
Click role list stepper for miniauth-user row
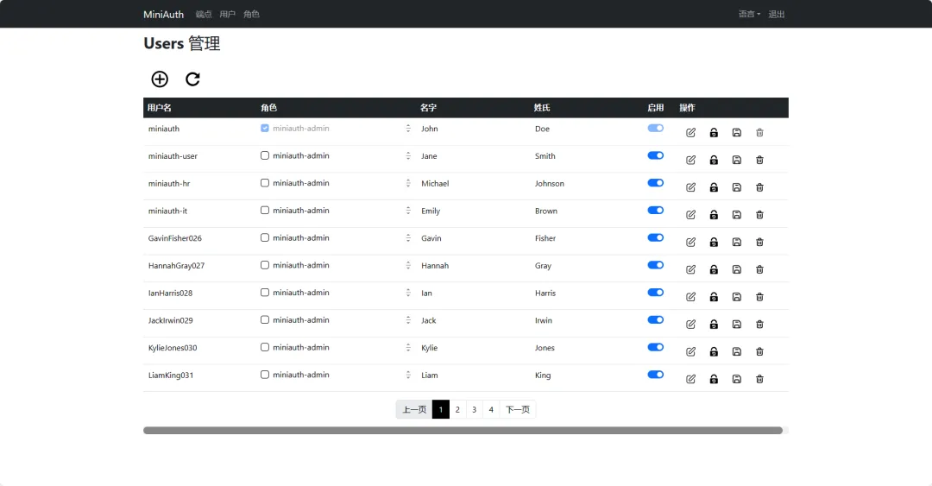click(x=408, y=156)
